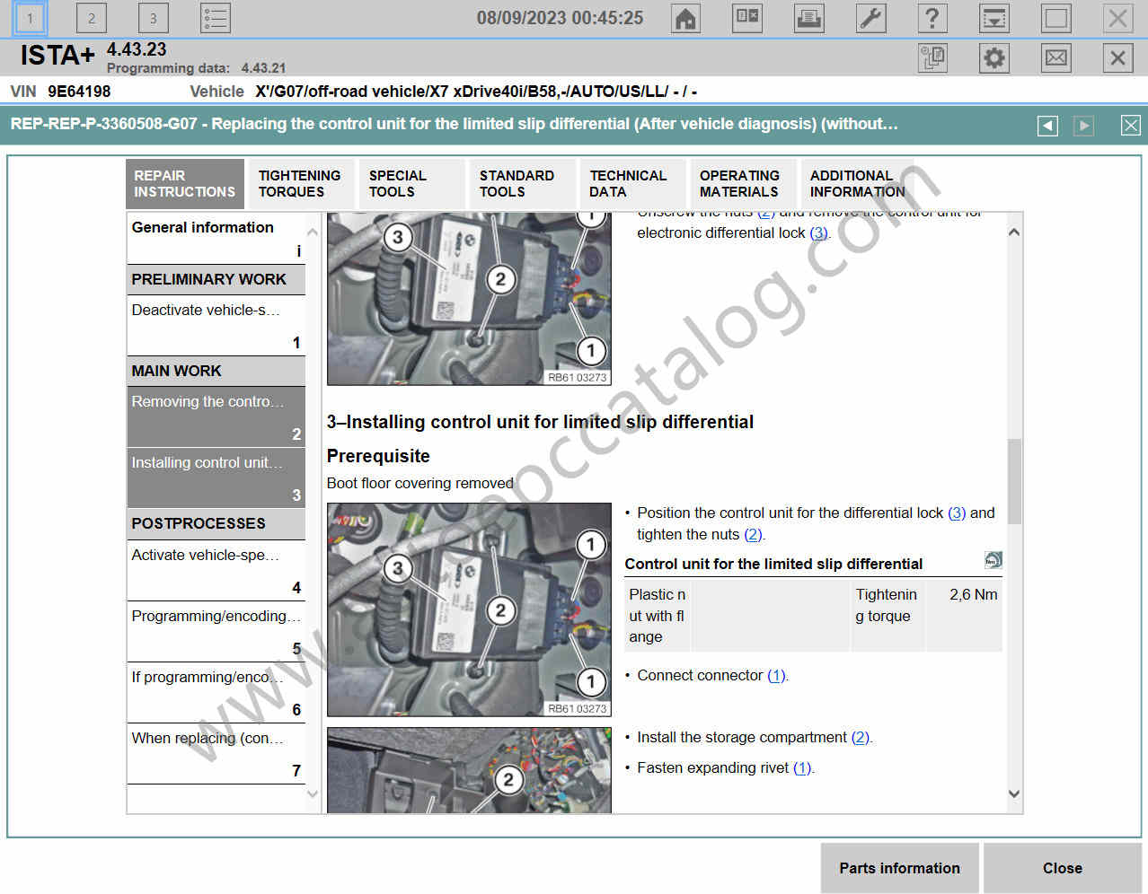Viewport: 1148px width, 894px height.
Task: Click the Parts information button
Action: (899, 868)
